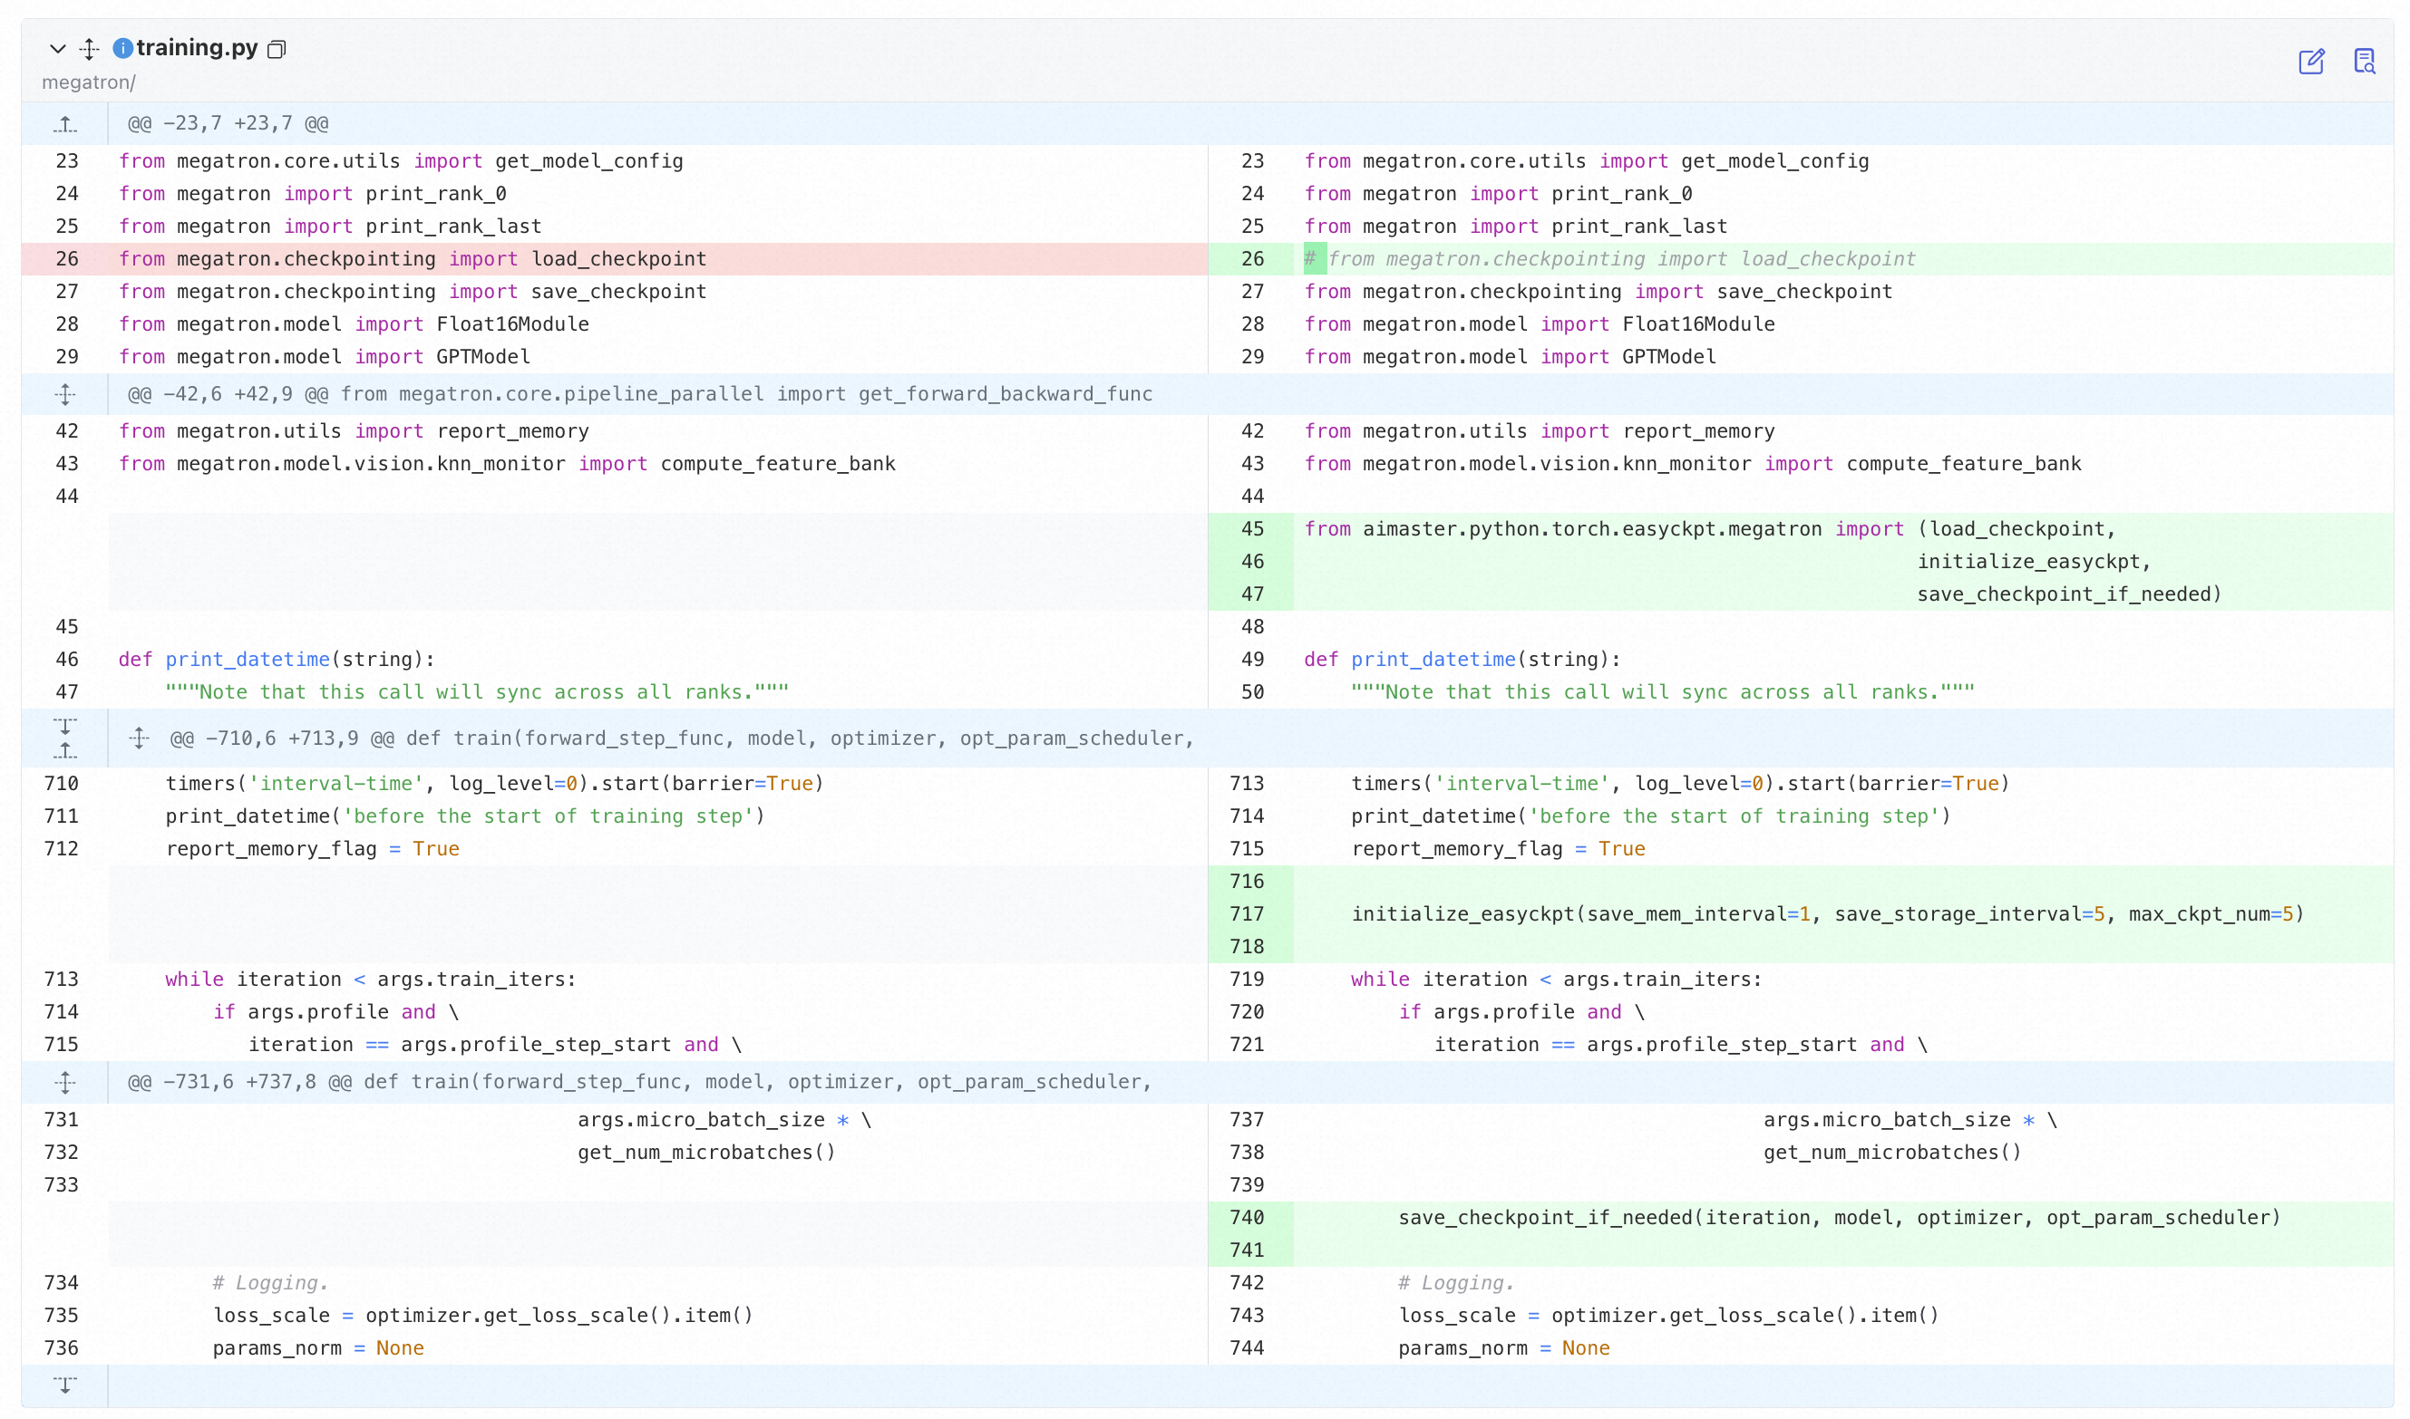
Task: Expand downward above the -710,6 hunk
Action: coord(65,726)
